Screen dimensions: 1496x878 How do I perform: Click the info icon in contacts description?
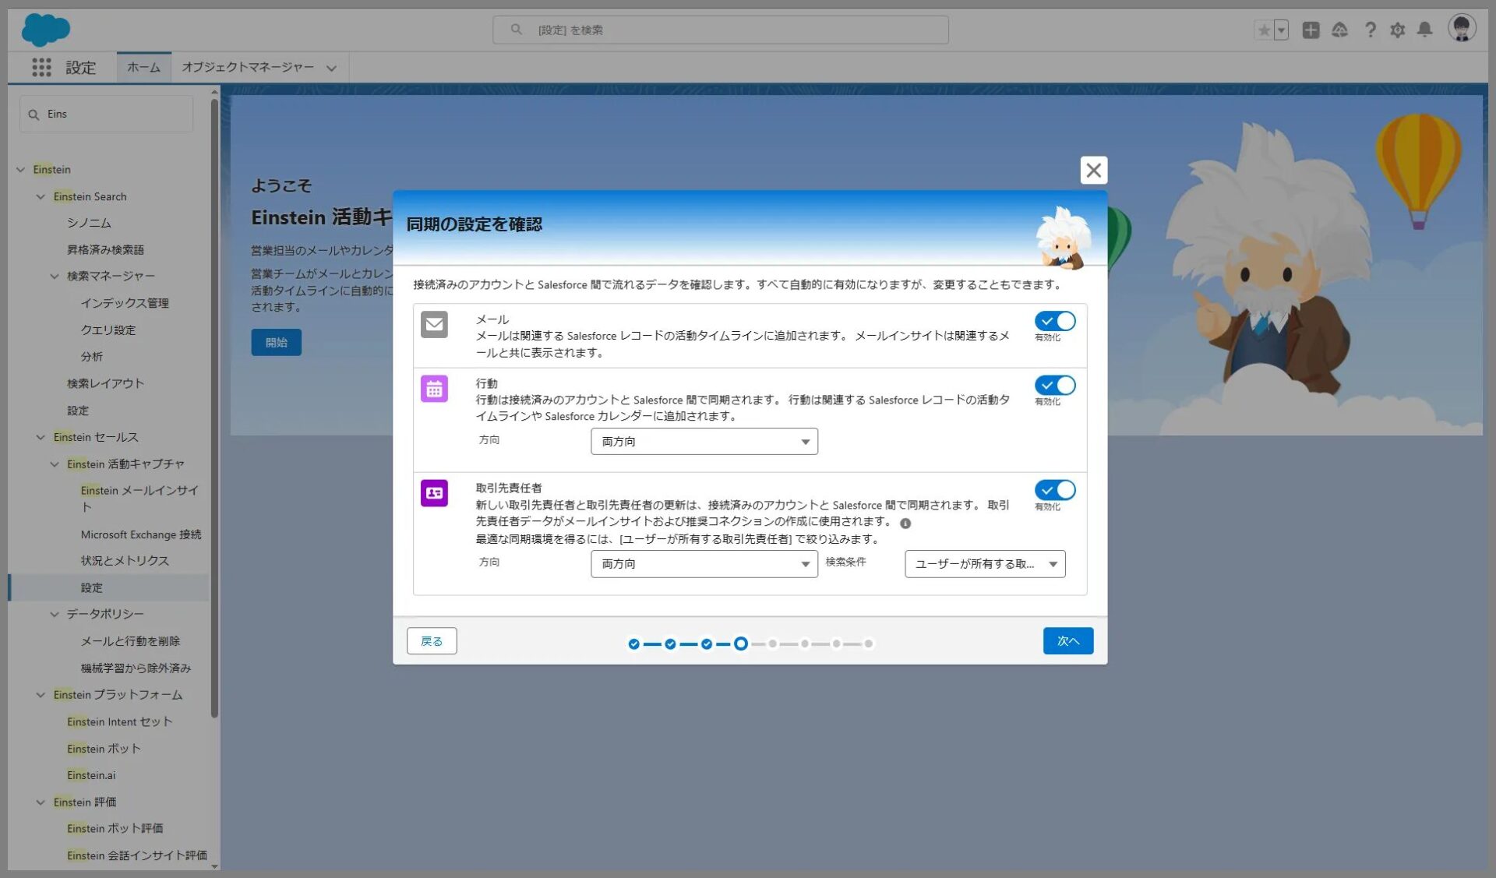point(905,524)
